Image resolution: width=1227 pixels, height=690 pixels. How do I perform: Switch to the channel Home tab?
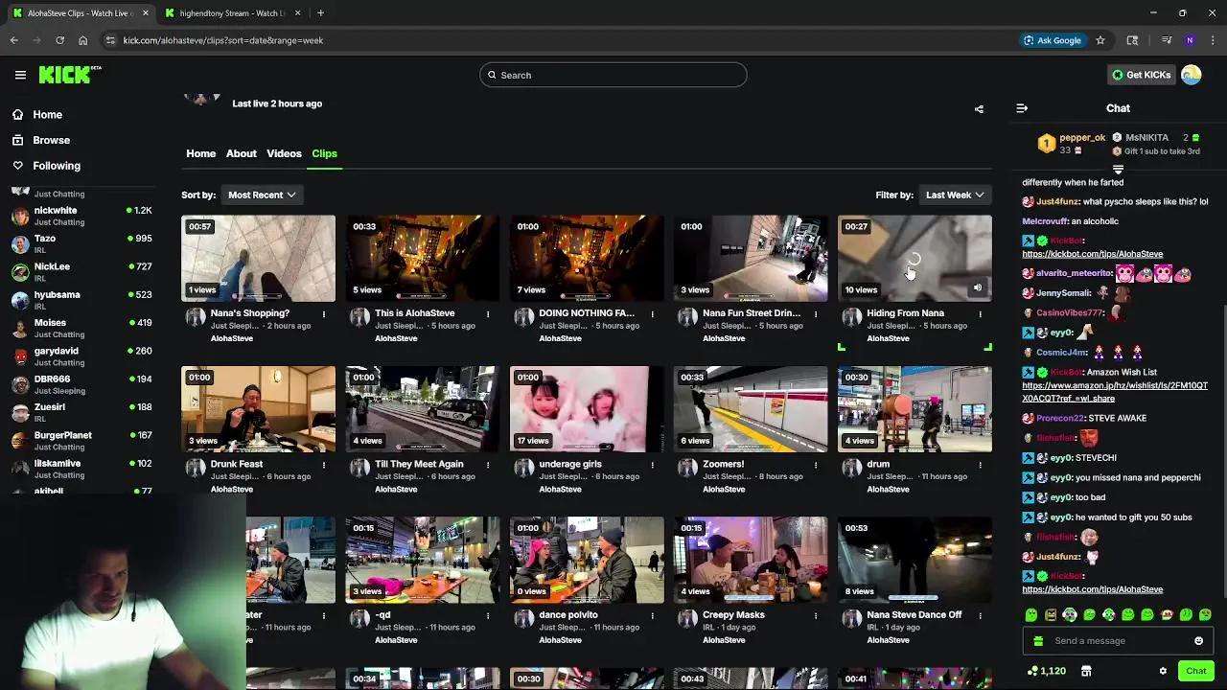[200, 153]
